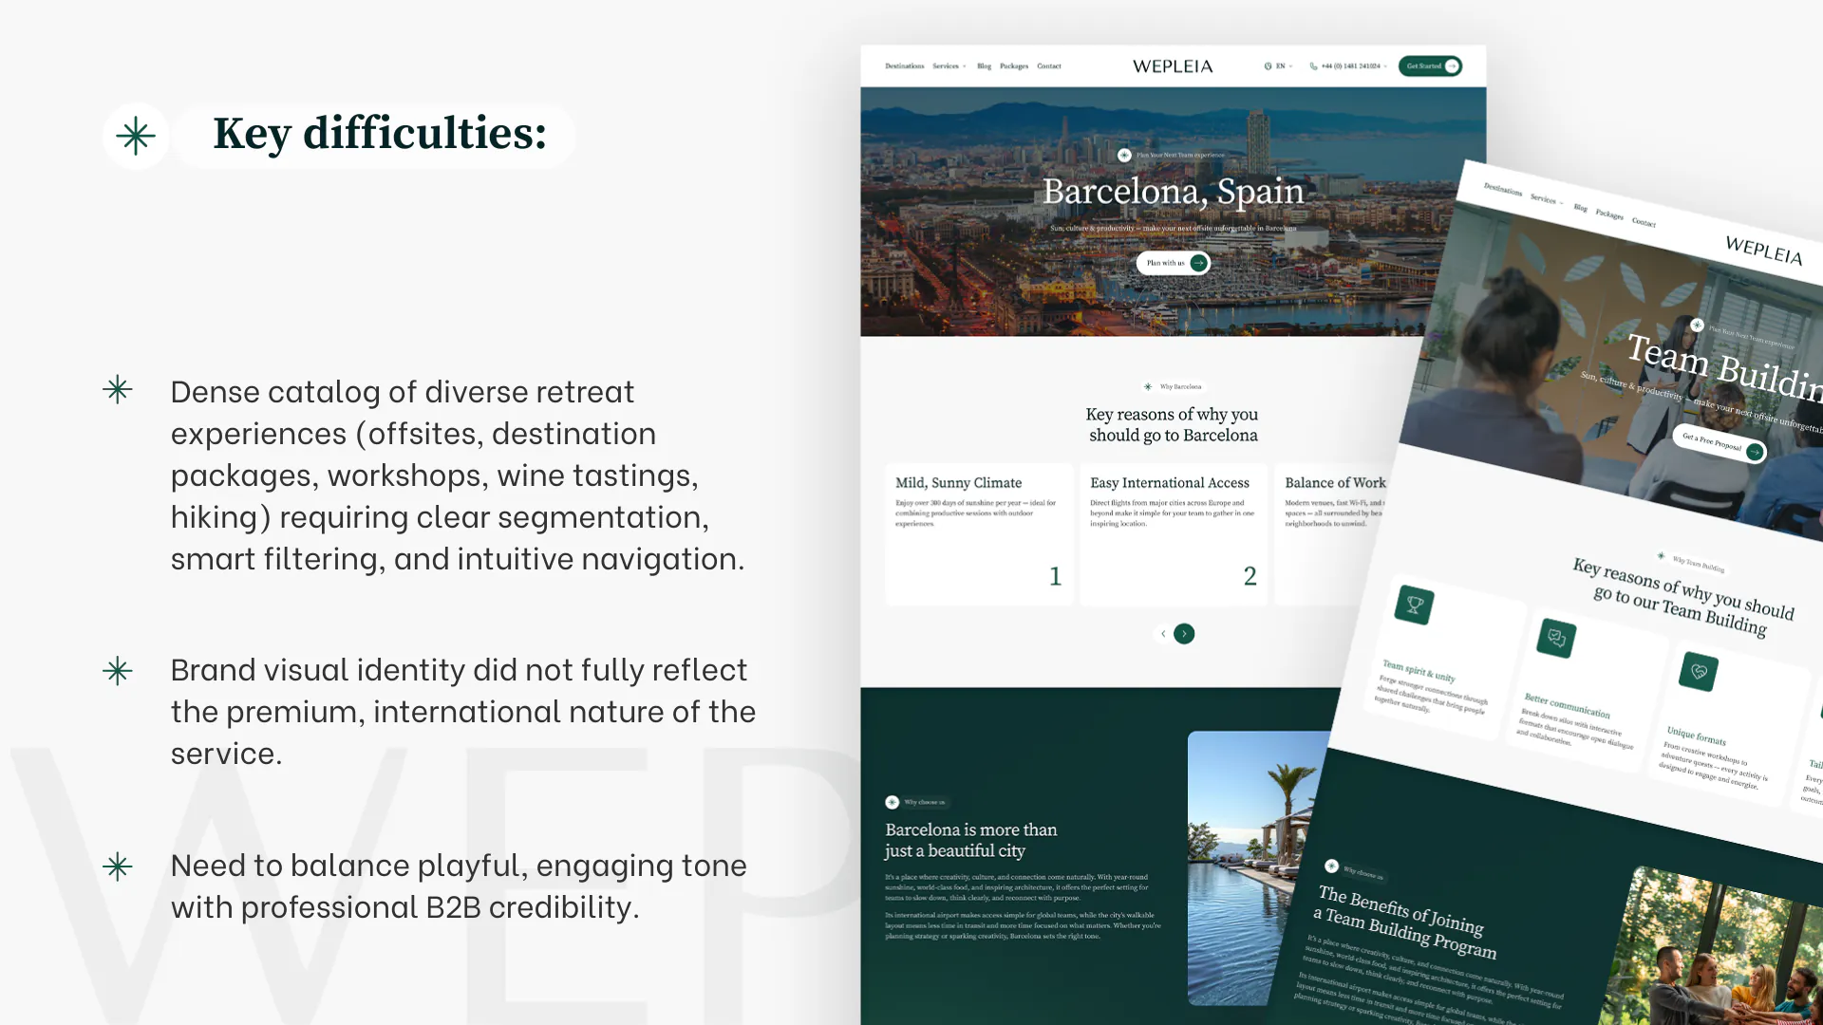The width and height of the screenshot is (1823, 1025).
Task: Click Contact on the tilted Team Building page
Action: pyautogui.click(x=1644, y=223)
